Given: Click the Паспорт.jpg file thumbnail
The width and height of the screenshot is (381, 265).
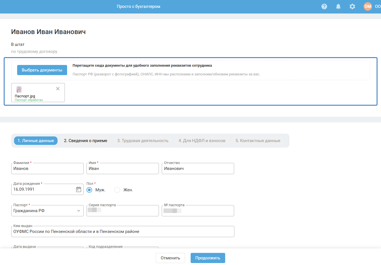Looking at the screenshot, I should 19,90.
